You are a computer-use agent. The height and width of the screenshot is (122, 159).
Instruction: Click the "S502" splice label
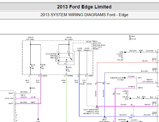coord(143,97)
